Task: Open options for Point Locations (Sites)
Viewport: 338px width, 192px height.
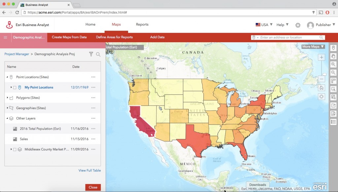Action: point(93,77)
